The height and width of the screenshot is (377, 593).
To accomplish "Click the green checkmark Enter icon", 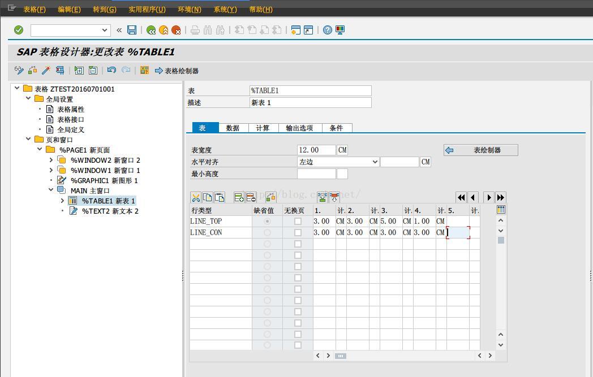I will [x=19, y=30].
